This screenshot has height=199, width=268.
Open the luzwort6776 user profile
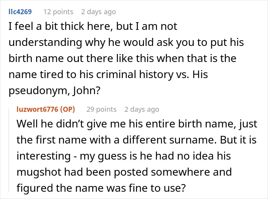(x=38, y=109)
